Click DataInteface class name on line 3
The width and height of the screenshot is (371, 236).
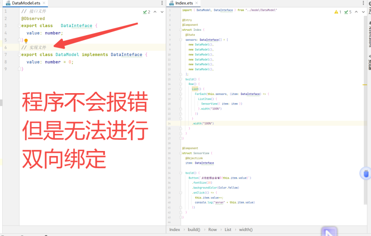tap(76, 26)
